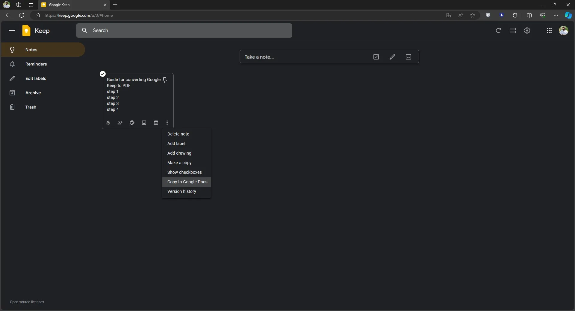Select Copy to Google Docs menu item
Image resolution: width=575 pixels, height=311 pixels.
[187, 182]
